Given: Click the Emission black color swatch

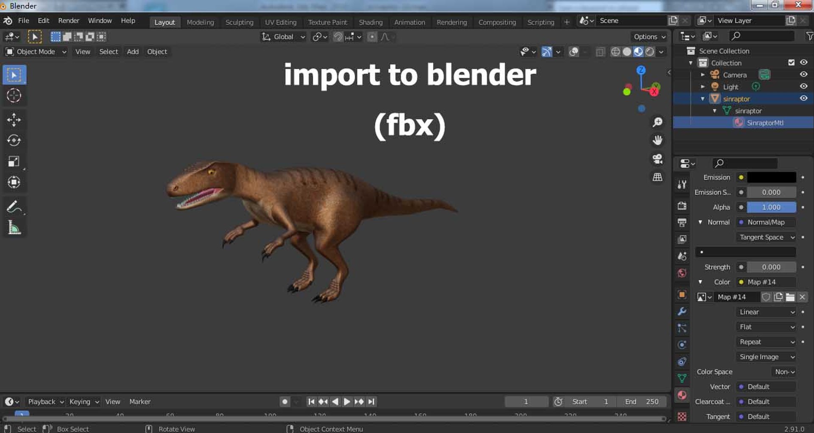Looking at the screenshot, I should point(771,178).
